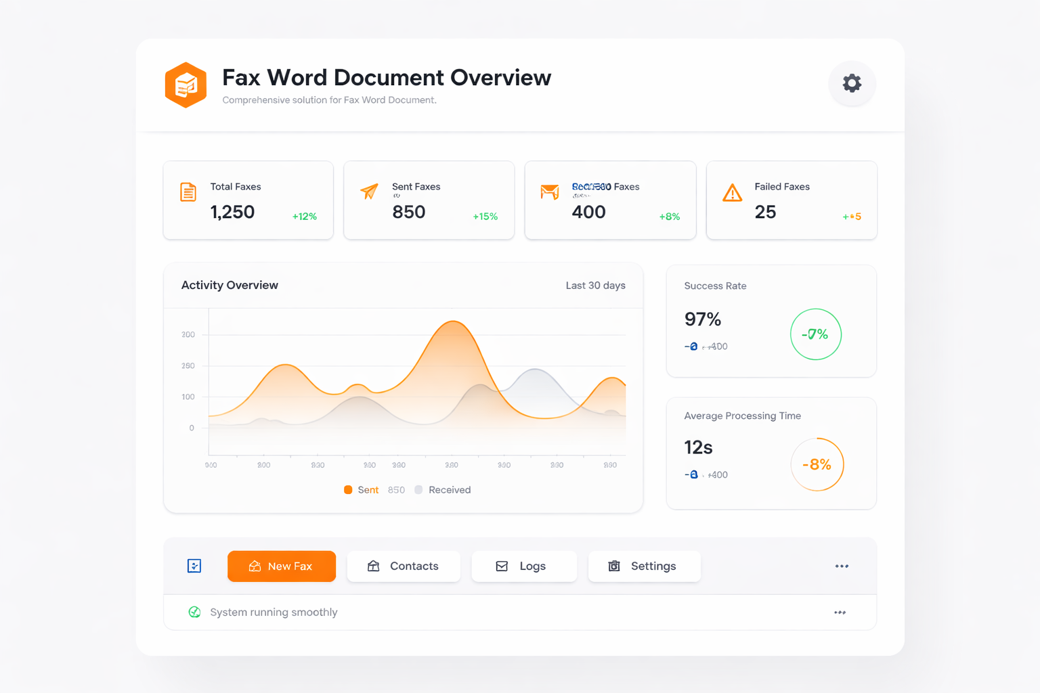Open the Last 30 days range selector
The image size is (1040, 693).
pyautogui.click(x=595, y=286)
